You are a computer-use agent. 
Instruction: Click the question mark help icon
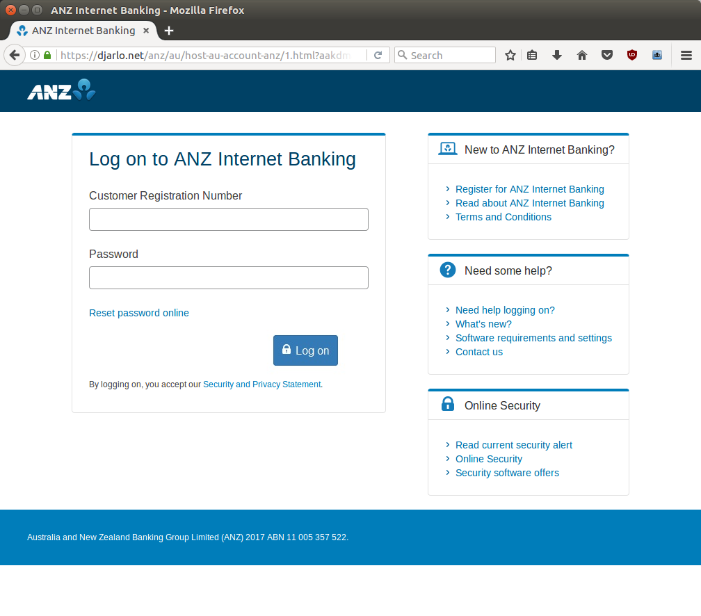(448, 270)
